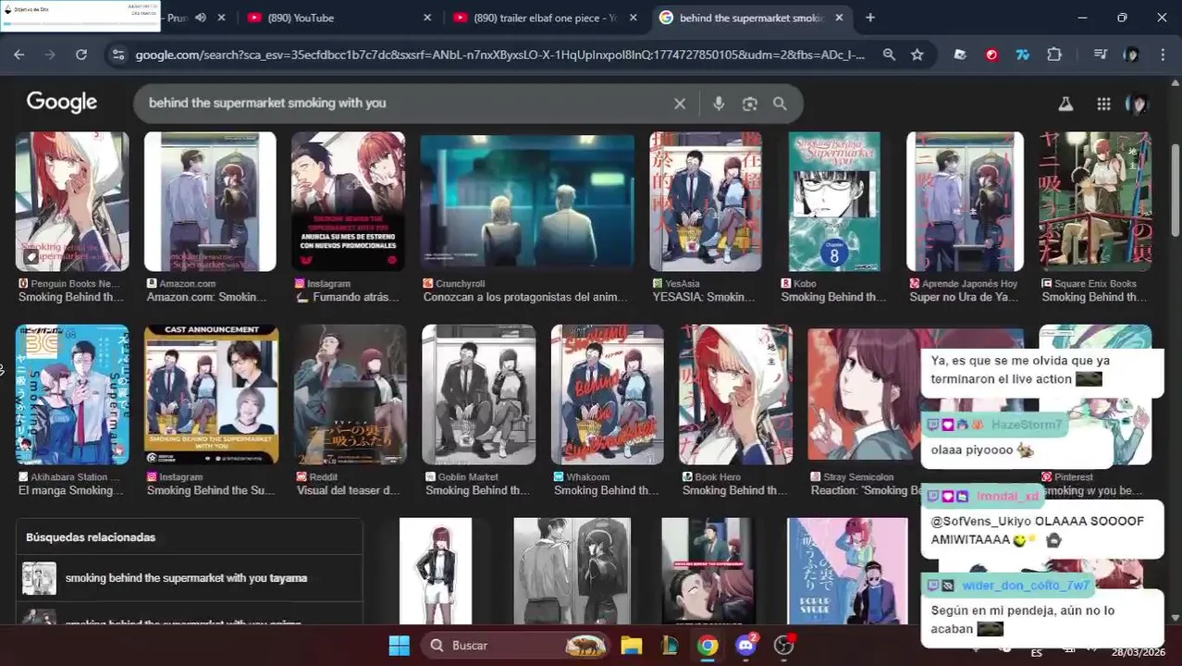Mute the audio-playing first tab
Viewport: 1182px width, 666px height.
point(201,18)
